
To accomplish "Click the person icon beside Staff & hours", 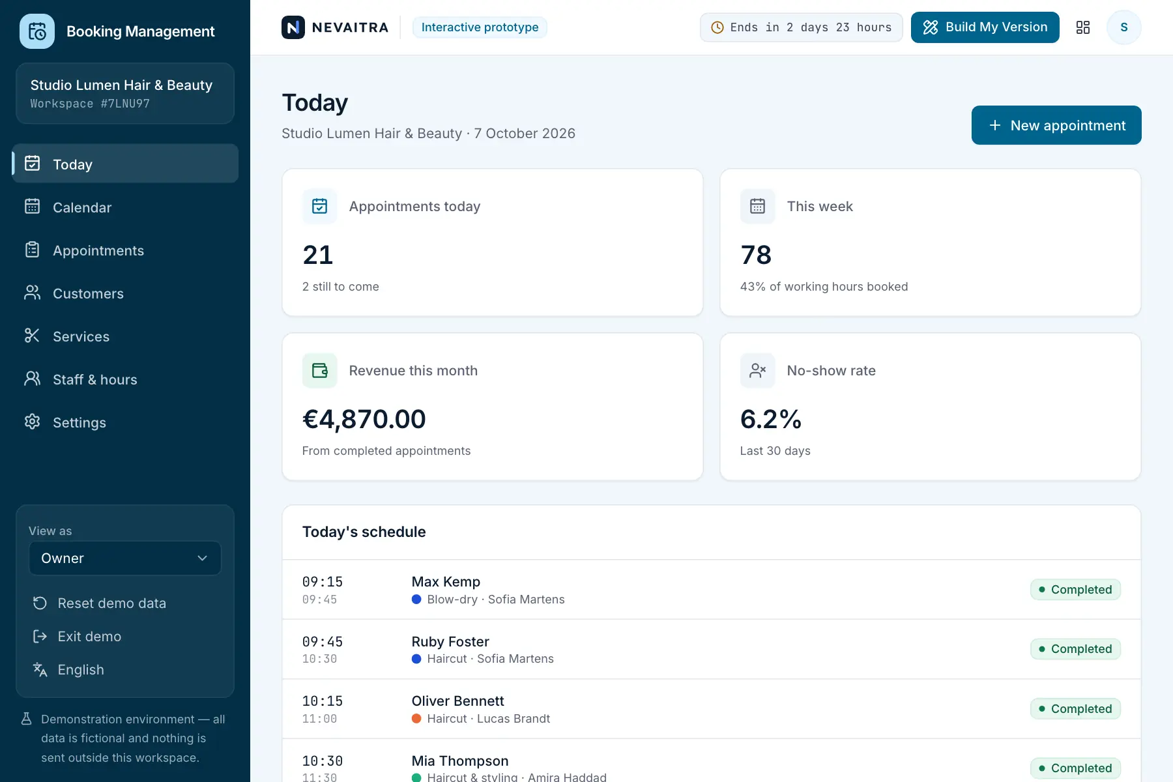I will click(x=32, y=379).
